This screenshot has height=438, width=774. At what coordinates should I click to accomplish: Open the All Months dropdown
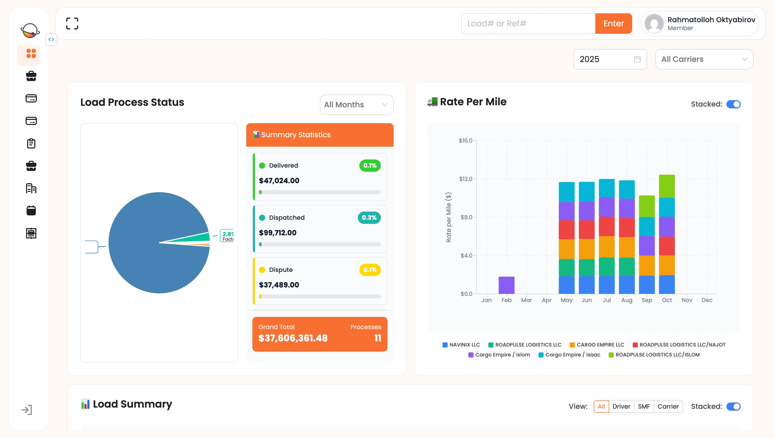[x=357, y=105]
